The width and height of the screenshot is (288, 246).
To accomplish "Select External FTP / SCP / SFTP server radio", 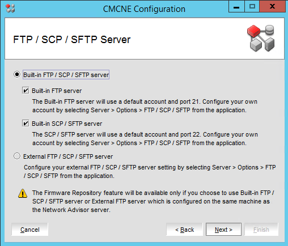I will (17, 156).
